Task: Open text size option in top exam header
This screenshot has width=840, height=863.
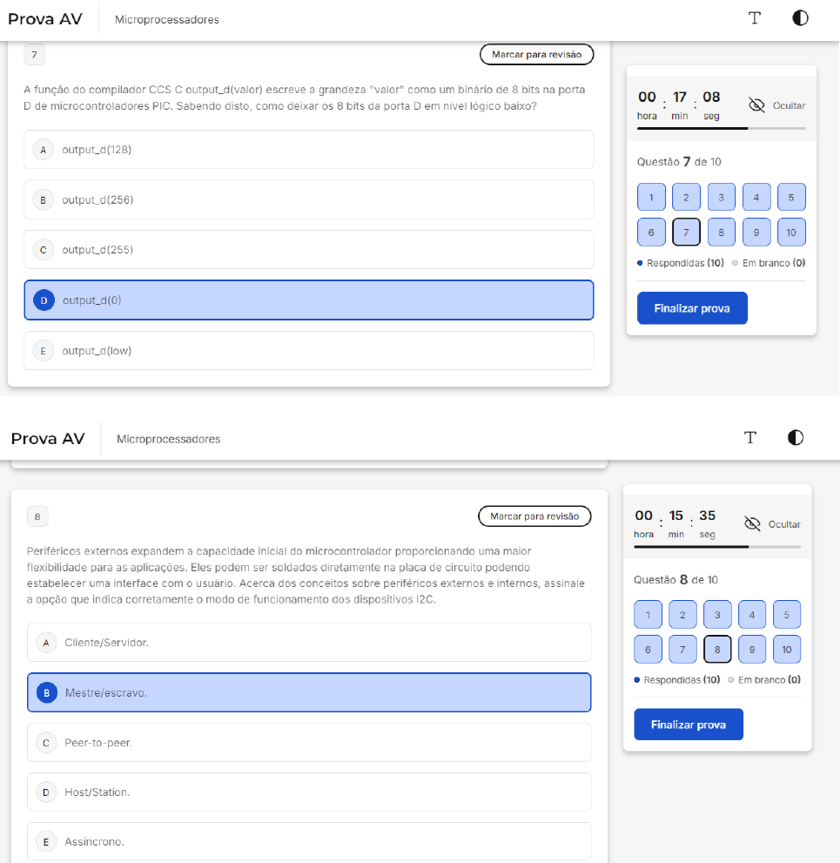Action: point(755,18)
